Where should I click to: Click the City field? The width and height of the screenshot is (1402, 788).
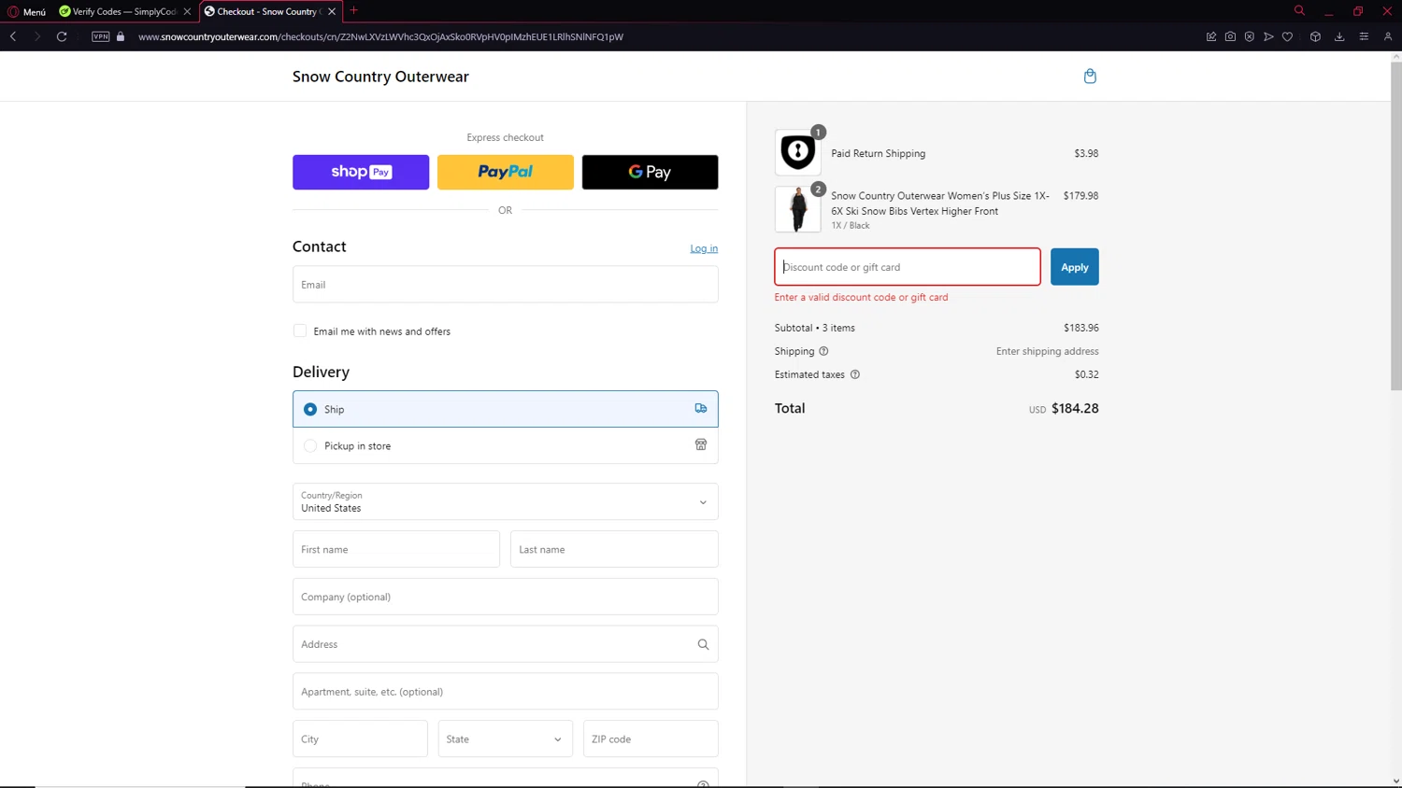[x=360, y=739]
